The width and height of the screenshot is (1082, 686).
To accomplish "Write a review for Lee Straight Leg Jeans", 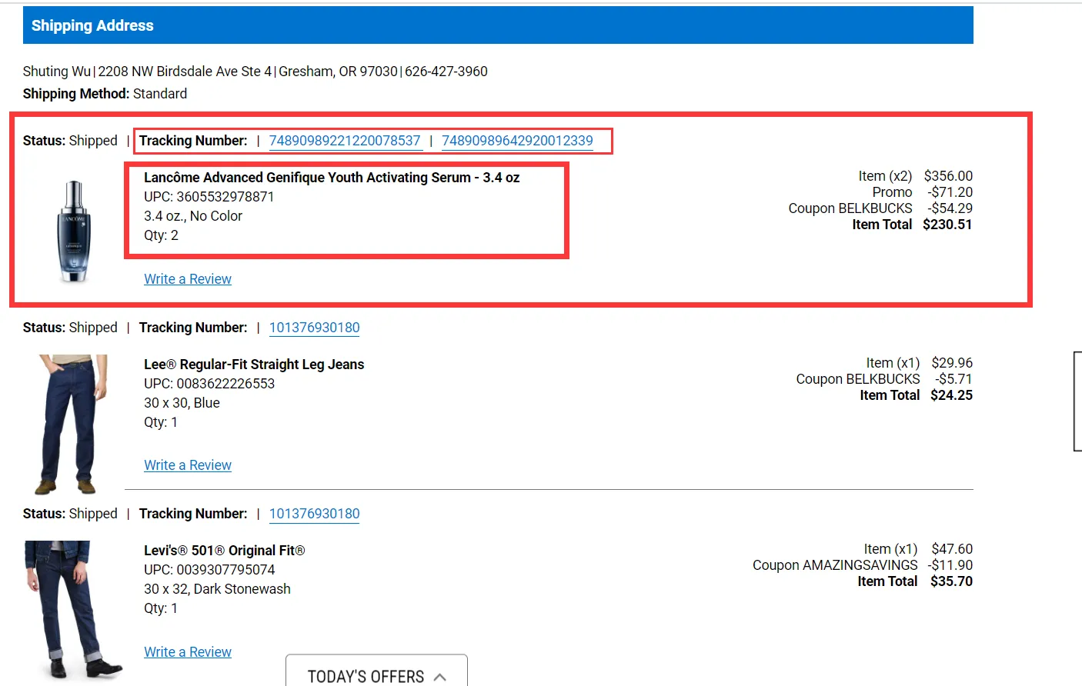I will pos(188,465).
